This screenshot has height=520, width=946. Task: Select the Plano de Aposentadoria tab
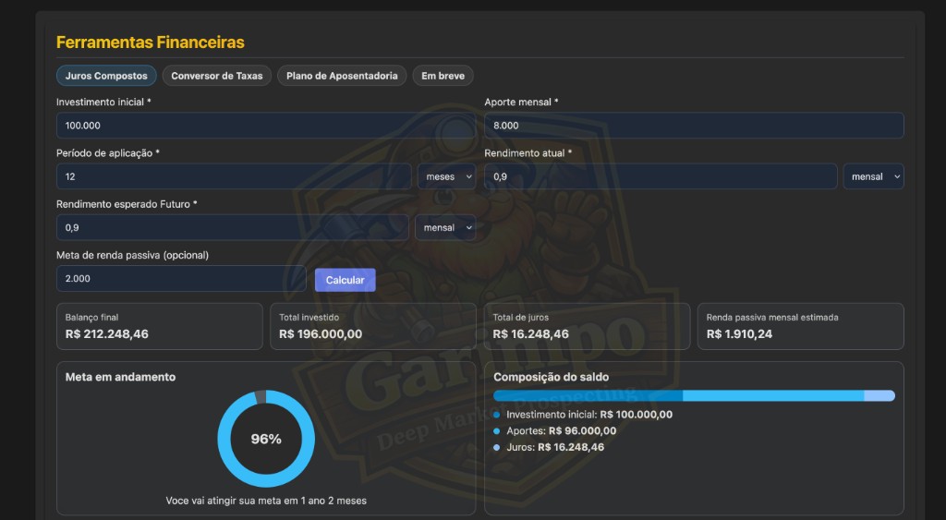342,76
